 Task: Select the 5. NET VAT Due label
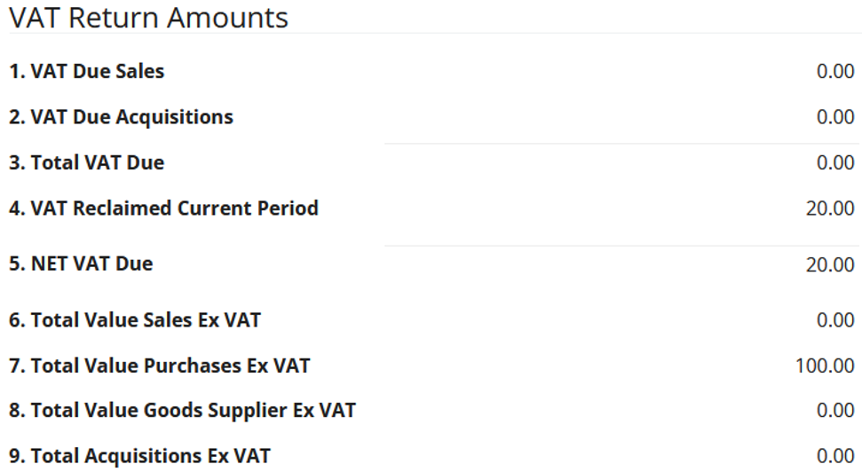pyautogui.click(x=81, y=264)
